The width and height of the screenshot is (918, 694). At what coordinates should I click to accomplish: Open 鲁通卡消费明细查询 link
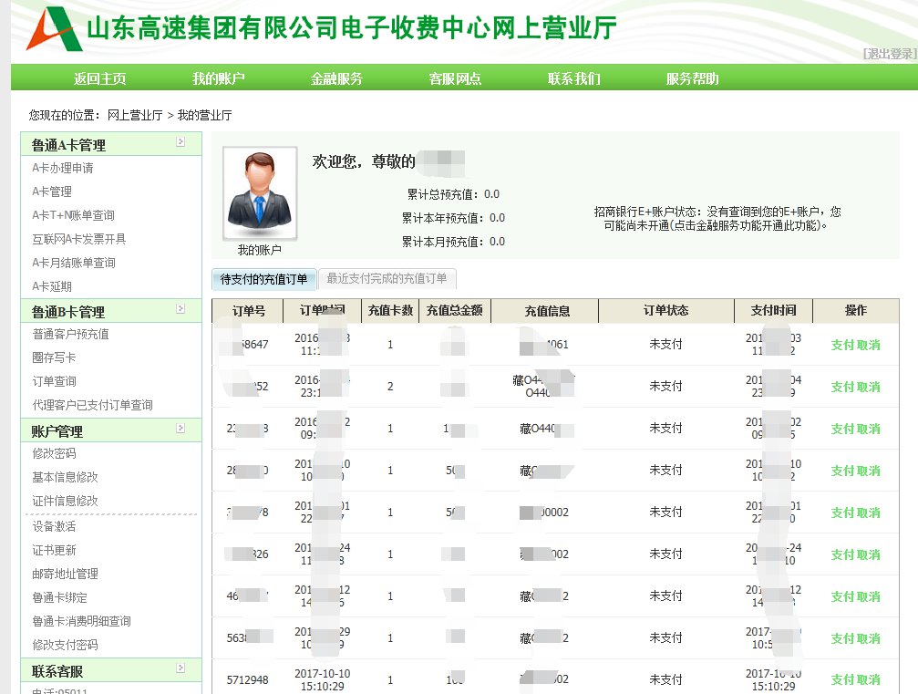click(x=81, y=621)
